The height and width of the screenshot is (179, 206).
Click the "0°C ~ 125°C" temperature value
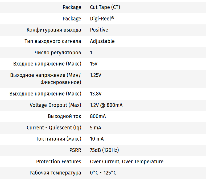point(103,173)
